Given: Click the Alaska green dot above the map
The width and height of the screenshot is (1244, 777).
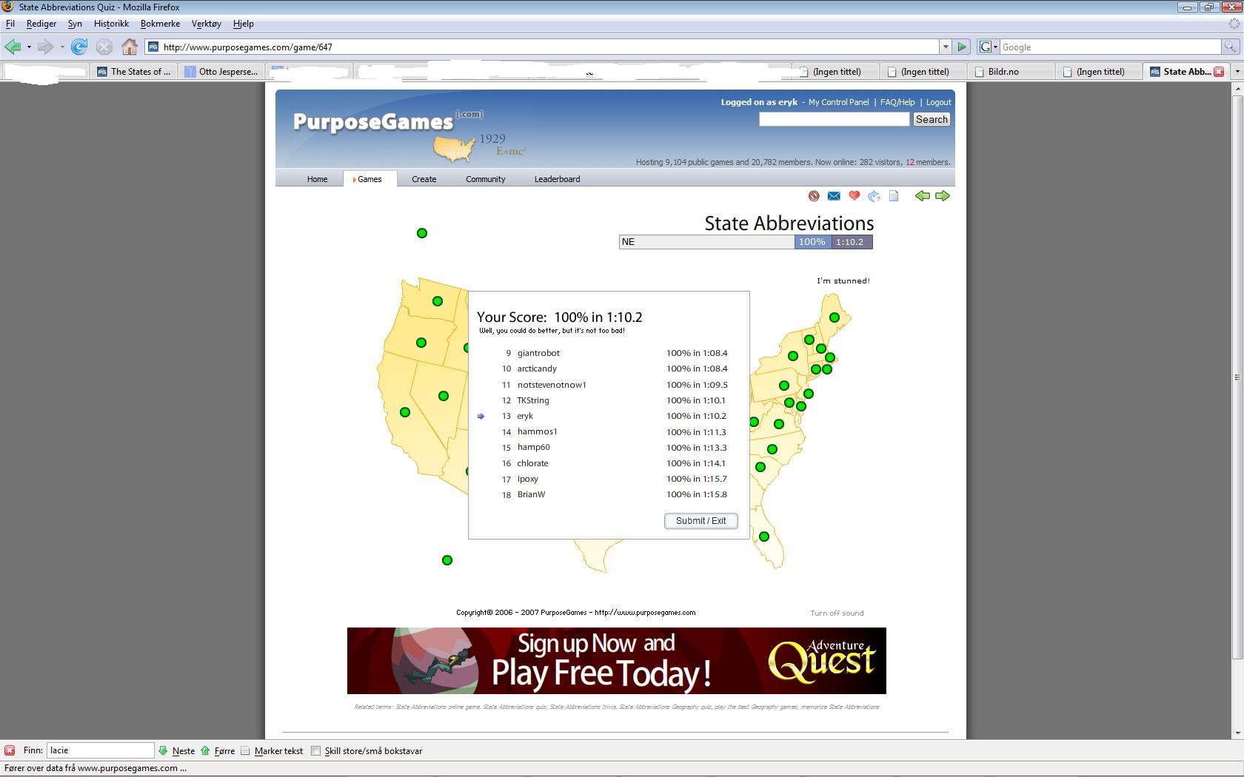Looking at the screenshot, I should (422, 233).
